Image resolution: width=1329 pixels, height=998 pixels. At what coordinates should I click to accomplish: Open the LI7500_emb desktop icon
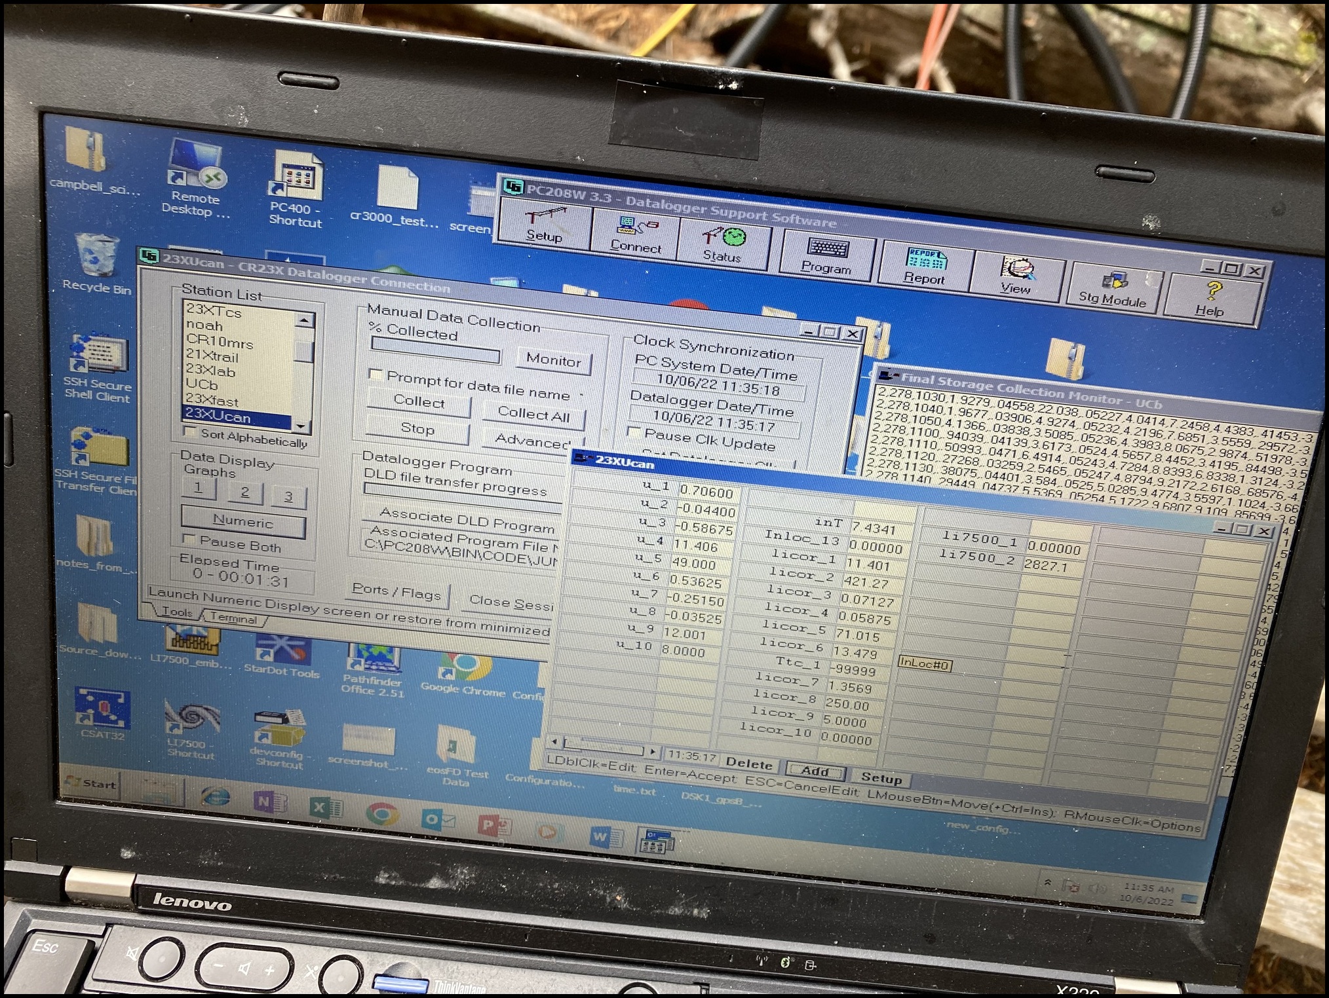point(191,646)
